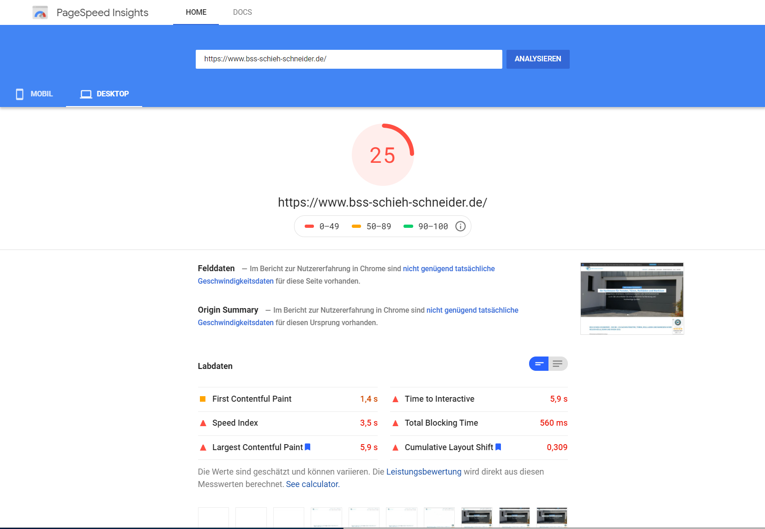
Task: Switch Labdaten to compact view
Action: (539, 364)
